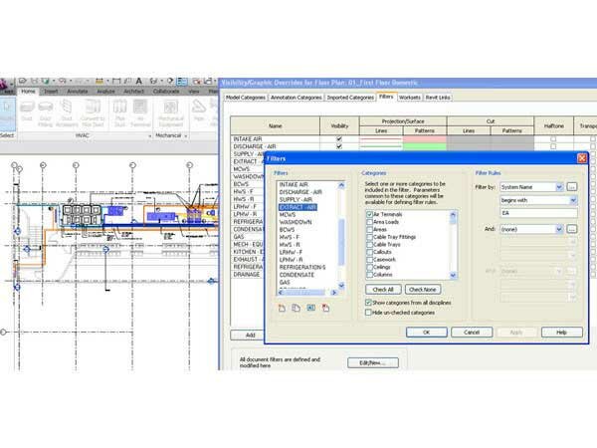This screenshot has width=597, height=448.
Task: Check the Cable Trays category
Action: 369,244
